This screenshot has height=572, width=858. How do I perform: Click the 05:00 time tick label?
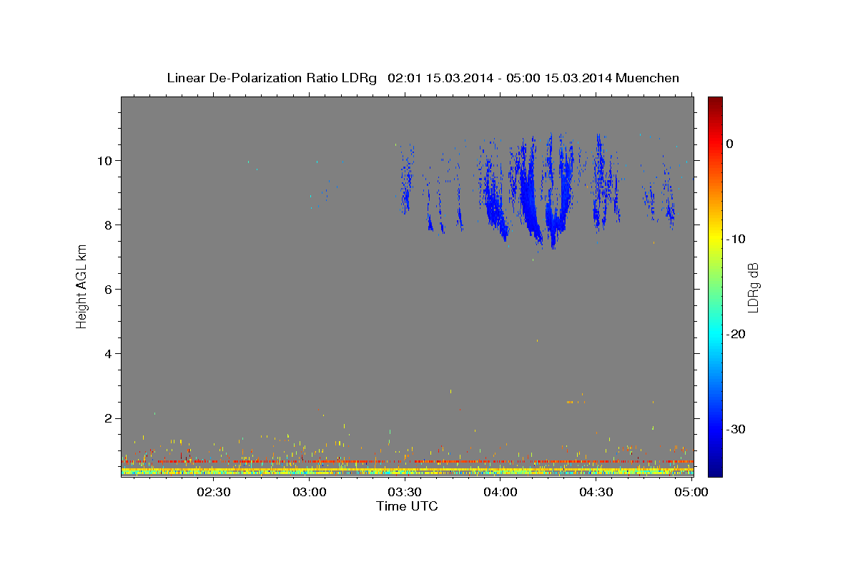tap(691, 492)
